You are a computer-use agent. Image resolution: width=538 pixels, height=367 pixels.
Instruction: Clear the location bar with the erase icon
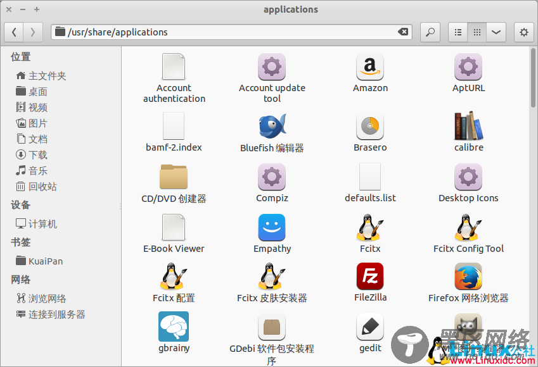click(403, 32)
